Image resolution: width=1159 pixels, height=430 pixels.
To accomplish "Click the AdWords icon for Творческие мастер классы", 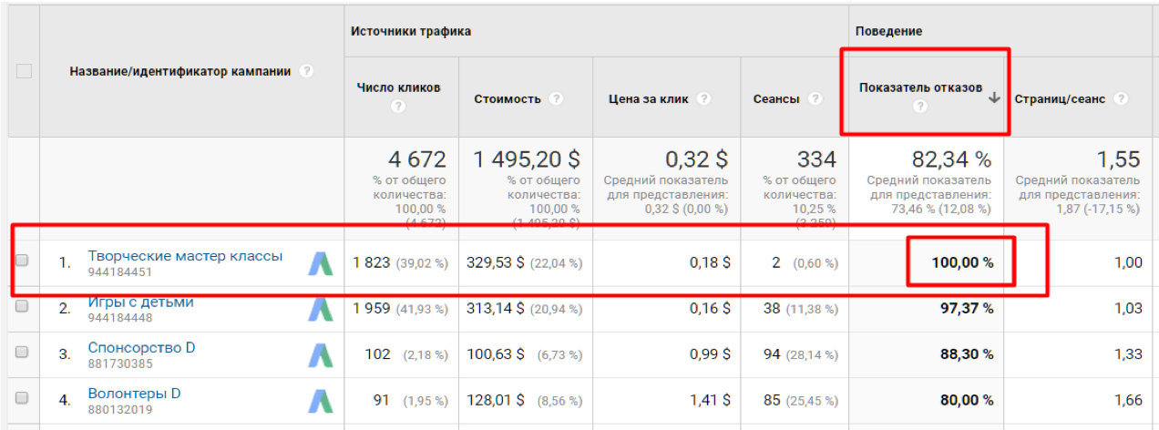I will click(320, 263).
